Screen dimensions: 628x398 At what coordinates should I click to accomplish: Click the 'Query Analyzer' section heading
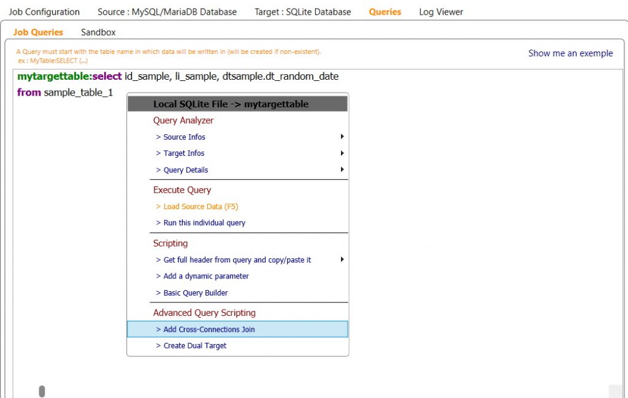coord(183,121)
